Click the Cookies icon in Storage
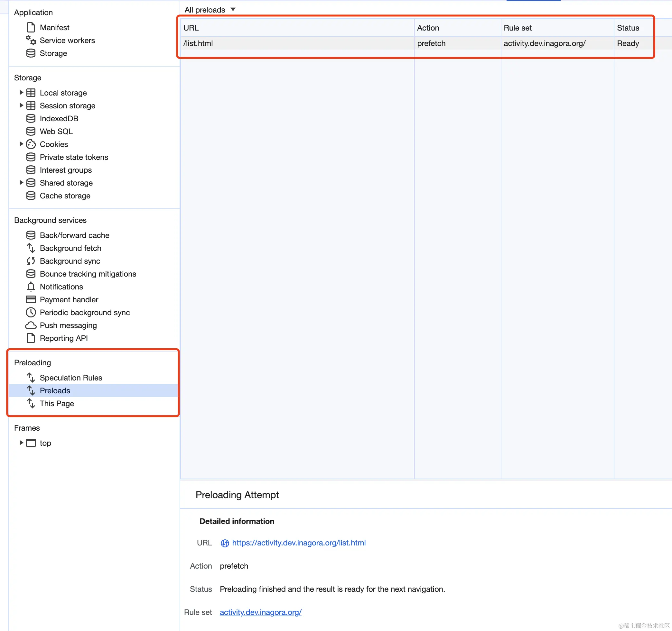The width and height of the screenshot is (672, 631). coord(31,144)
